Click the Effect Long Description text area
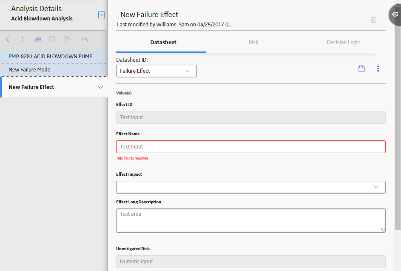 [x=250, y=221]
